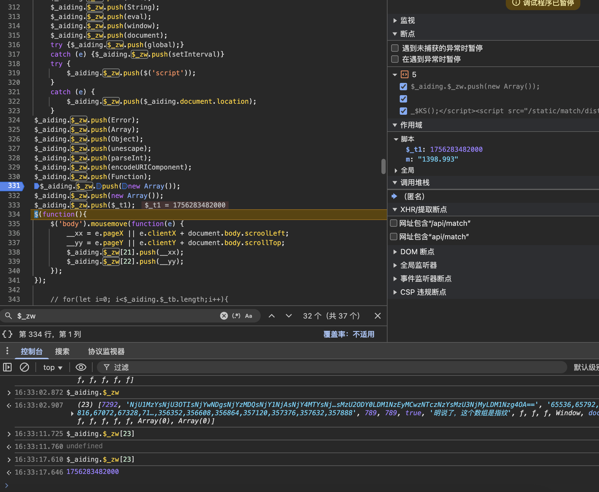Clear the console output
This screenshot has width=599, height=492.
coord(24,367)
